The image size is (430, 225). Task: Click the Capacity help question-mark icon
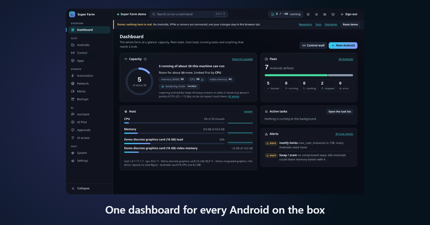coord(145,59)
